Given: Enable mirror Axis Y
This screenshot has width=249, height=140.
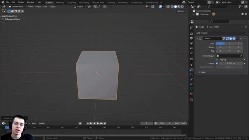Looking at the screenshot, I should pos(229,44).
